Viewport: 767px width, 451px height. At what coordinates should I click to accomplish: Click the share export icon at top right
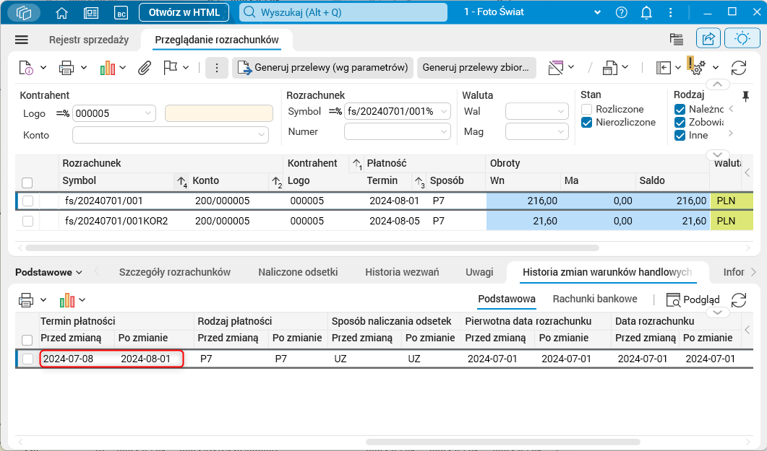[x=708, y=39]
